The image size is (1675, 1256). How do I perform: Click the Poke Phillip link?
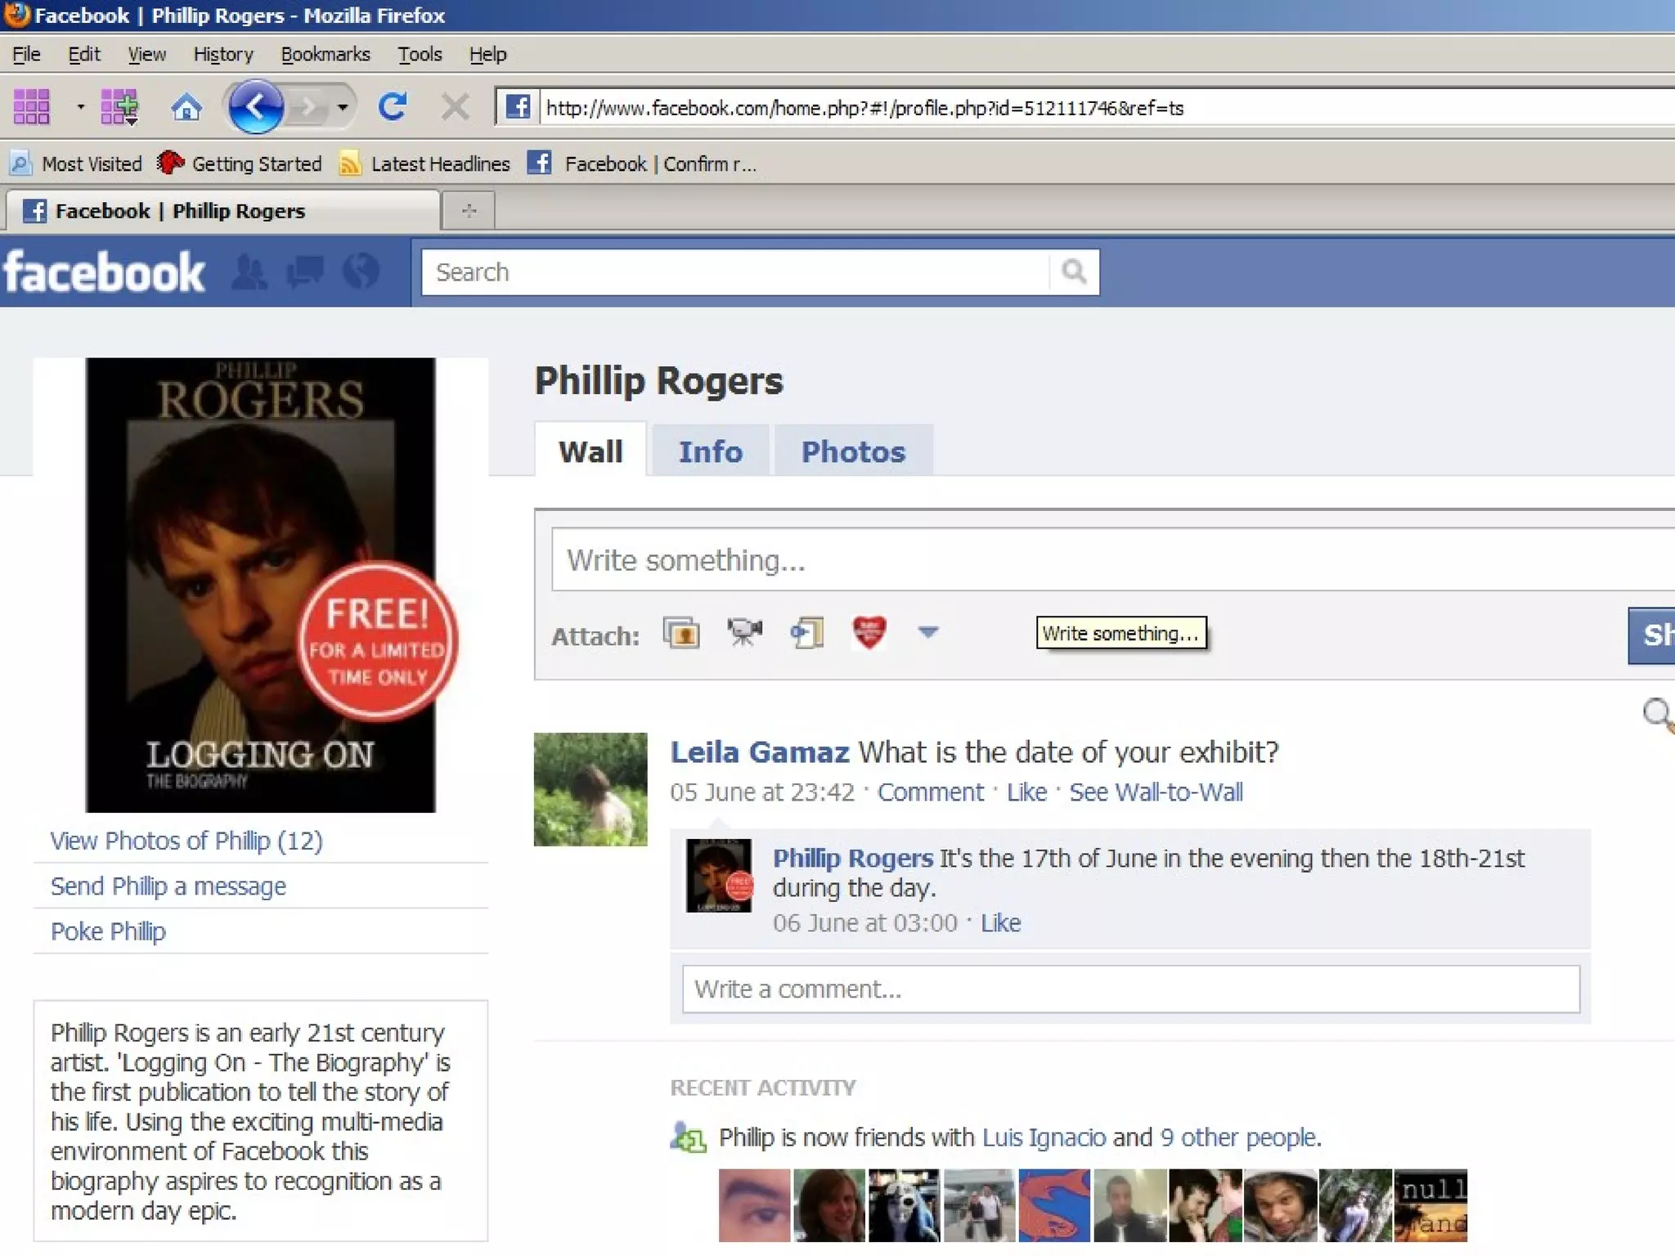pos(108,931)
